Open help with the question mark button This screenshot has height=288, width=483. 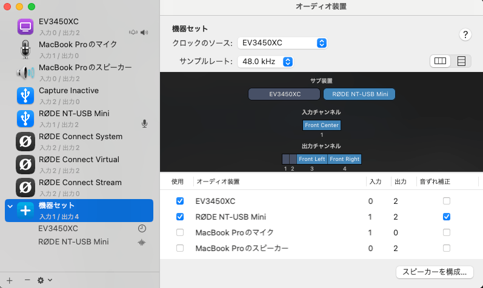[465, 34]
